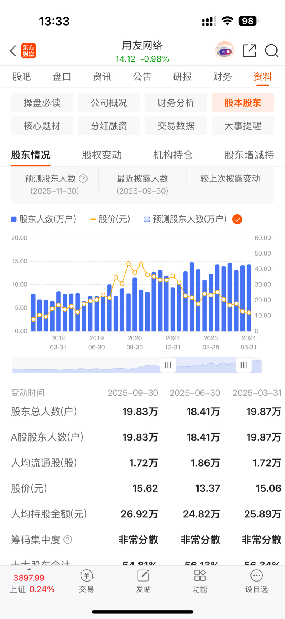
Task: Select the 资料 tab
Action: 263,77
